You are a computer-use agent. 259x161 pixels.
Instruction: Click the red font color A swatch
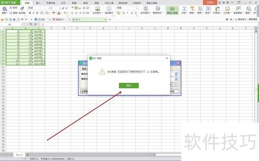pos(59,13)
